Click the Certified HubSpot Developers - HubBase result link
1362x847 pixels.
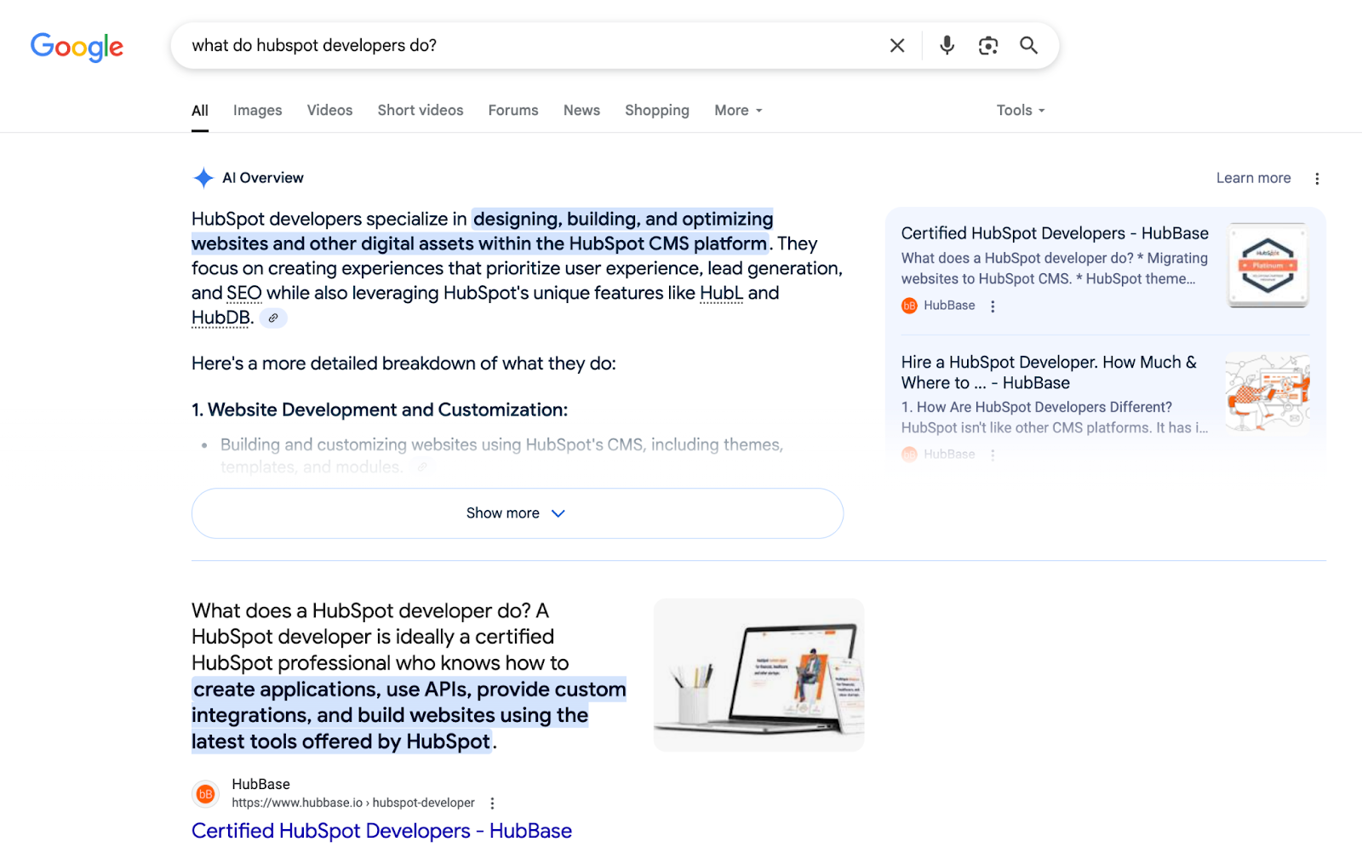pyautogui.click(x=381, y=831)
